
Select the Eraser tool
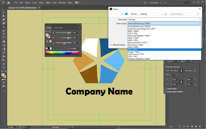(4, 41)
